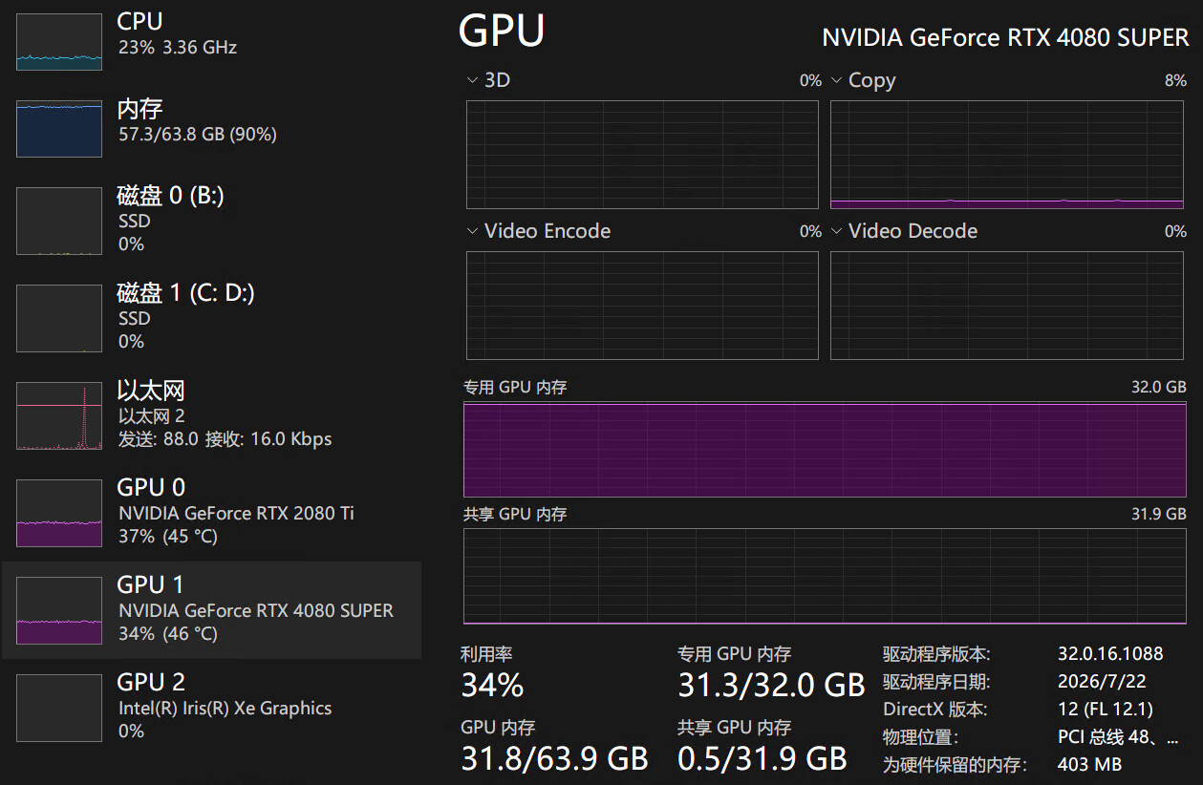This screenshot has height=785, width=1203.
Task: Click the 驱动程序版本 value 32.0.16.1088
Action: 1110,654
